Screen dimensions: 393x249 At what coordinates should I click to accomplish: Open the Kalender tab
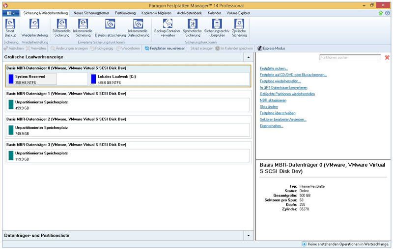pos(214,13)
